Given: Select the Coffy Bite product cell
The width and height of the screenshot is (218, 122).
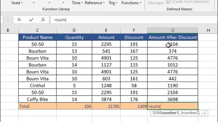Looking at the screenshot, I should (x=37, y=99).
